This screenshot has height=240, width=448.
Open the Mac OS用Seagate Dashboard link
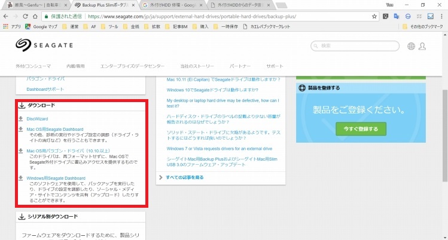[x=55, y=130]
